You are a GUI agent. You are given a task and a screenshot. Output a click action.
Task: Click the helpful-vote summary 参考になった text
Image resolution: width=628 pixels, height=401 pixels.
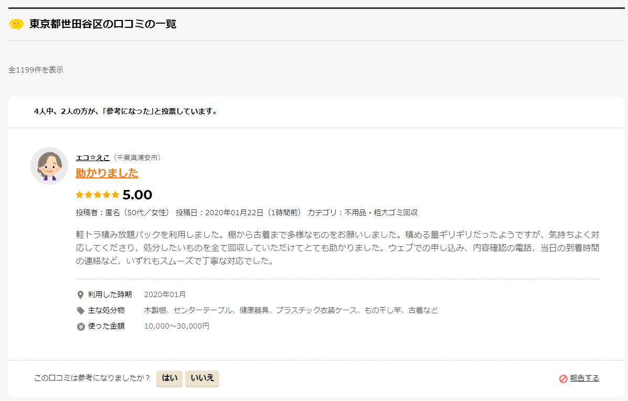click(126, 111)
